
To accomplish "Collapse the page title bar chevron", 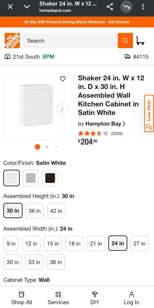I will click(27, 7).
